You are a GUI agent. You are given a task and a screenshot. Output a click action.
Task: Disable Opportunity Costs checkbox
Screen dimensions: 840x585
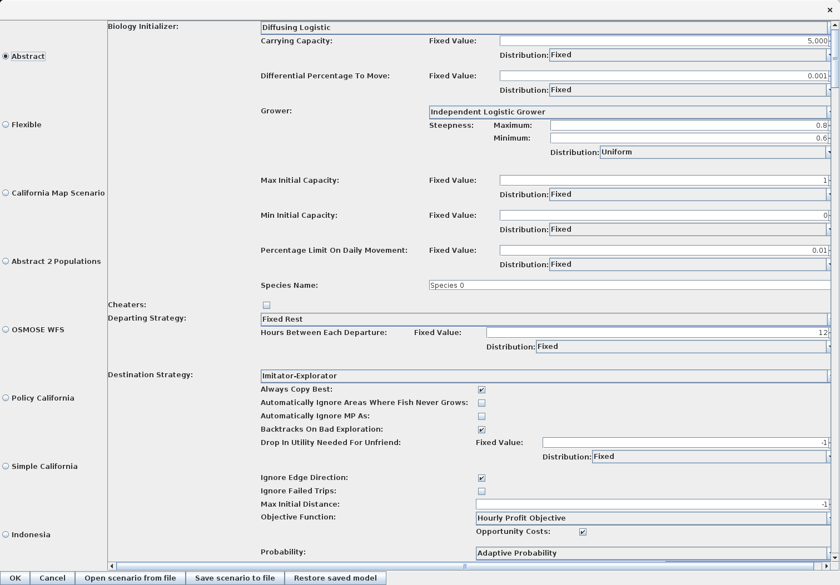[583, 532]
